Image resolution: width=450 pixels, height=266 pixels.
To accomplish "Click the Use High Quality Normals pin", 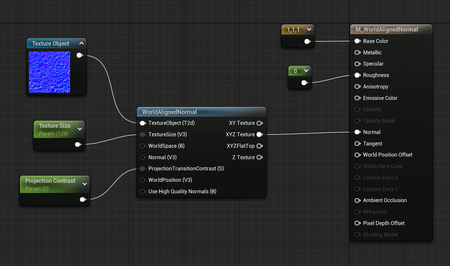I will click(143, 191).
